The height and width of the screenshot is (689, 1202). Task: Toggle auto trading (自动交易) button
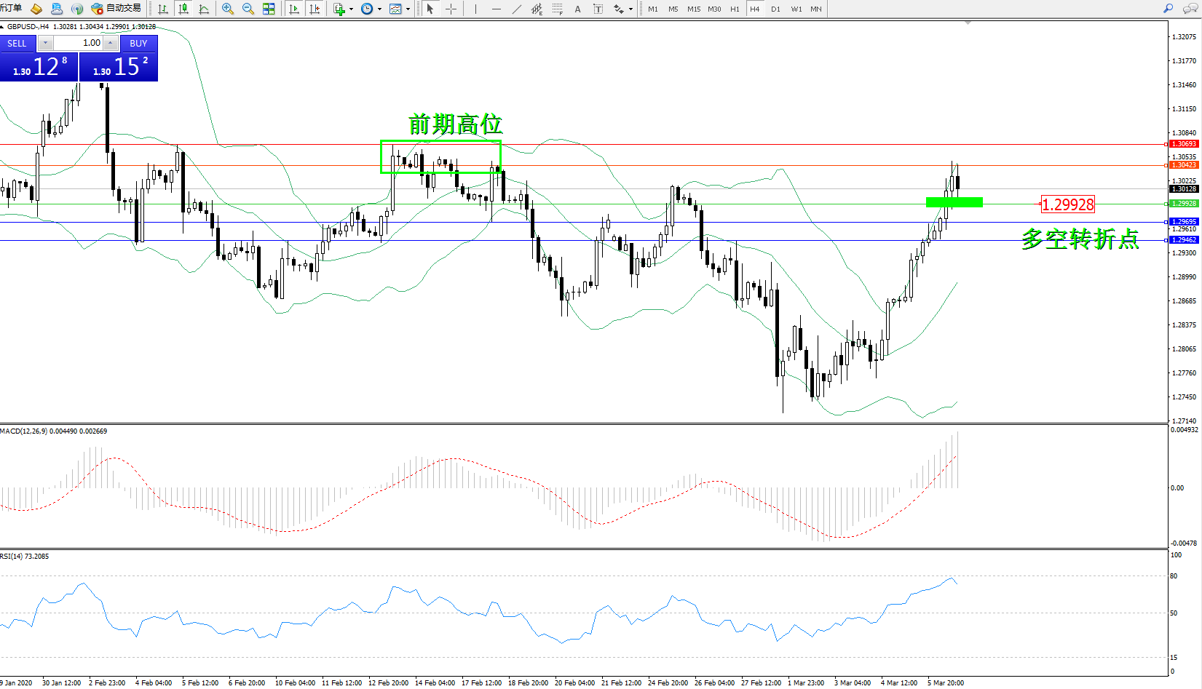(x=116, y=9)
